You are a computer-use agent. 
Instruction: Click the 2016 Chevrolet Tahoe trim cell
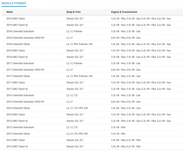pos(77,108)
